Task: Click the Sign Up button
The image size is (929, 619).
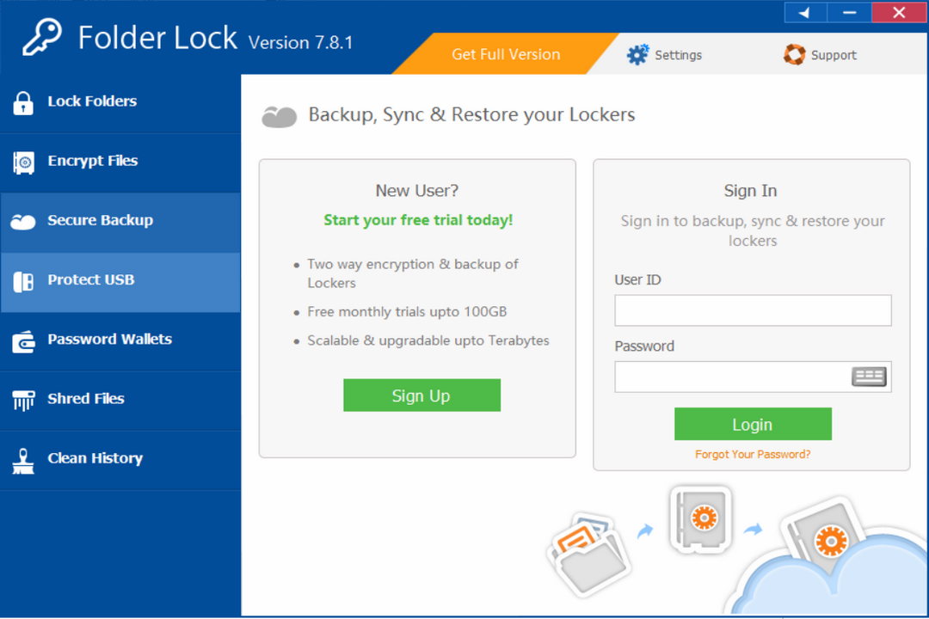Action: pyautogui.click(x=421, y=395)
